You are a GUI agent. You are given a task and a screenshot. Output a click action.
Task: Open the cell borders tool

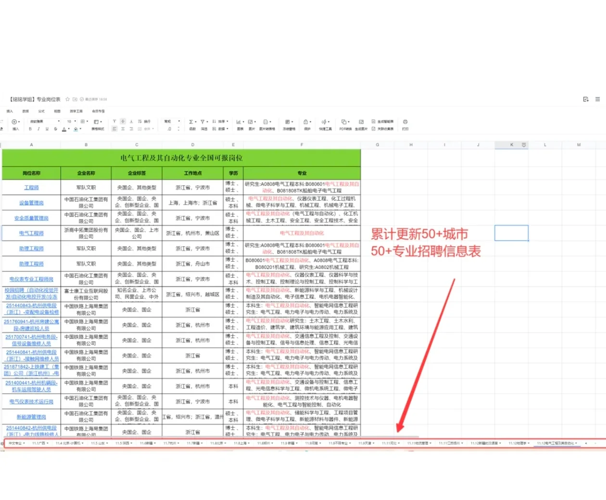(x=82, y=122)
